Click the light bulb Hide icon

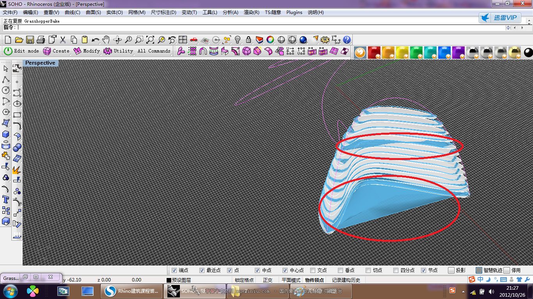point(238,40)
